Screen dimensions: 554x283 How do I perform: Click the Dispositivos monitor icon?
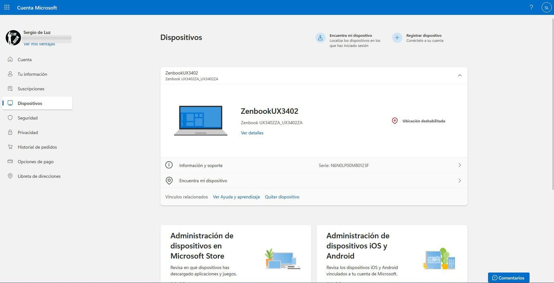tap(10, 103)
